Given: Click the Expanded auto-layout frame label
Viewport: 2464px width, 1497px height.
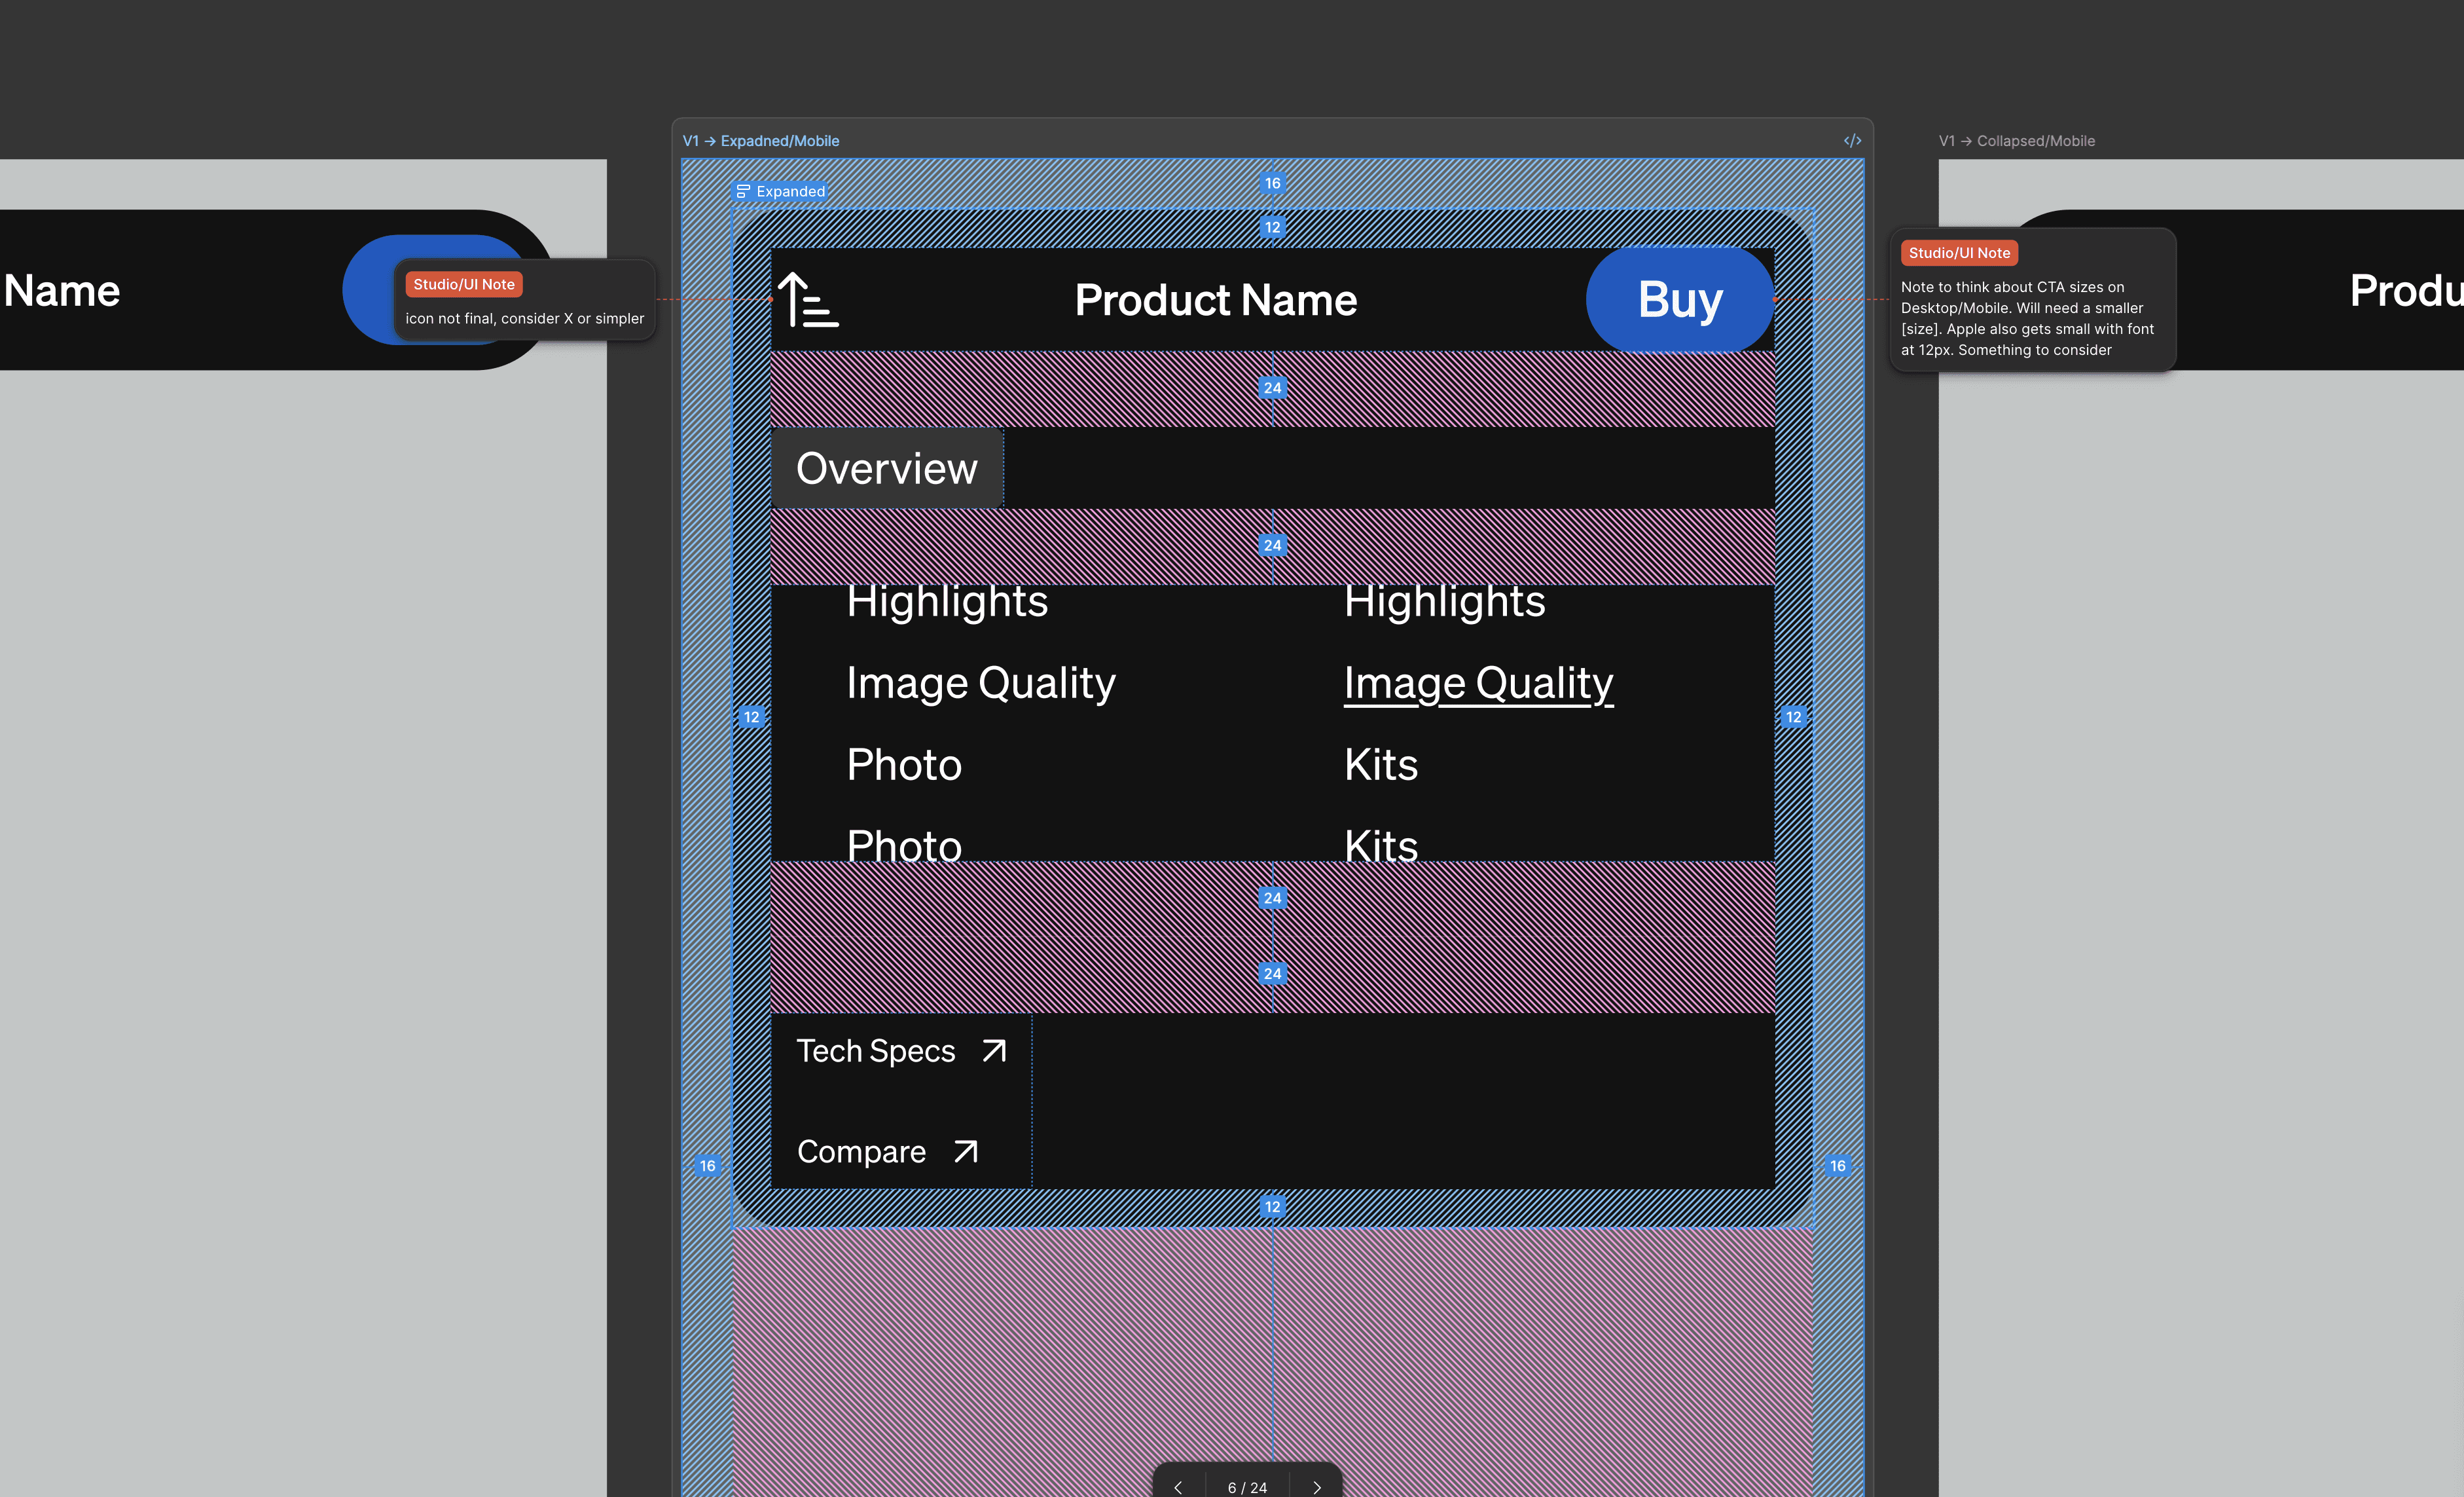Looking at the screenshot, I should tap(781, 191).
